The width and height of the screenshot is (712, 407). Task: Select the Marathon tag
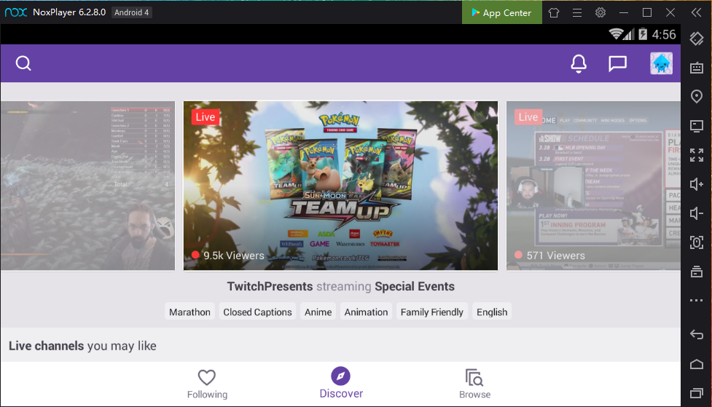[189, 312]
